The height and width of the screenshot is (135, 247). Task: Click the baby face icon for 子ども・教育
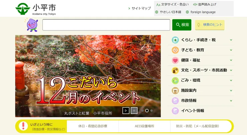pyautogui.click(x=175, y=50)
